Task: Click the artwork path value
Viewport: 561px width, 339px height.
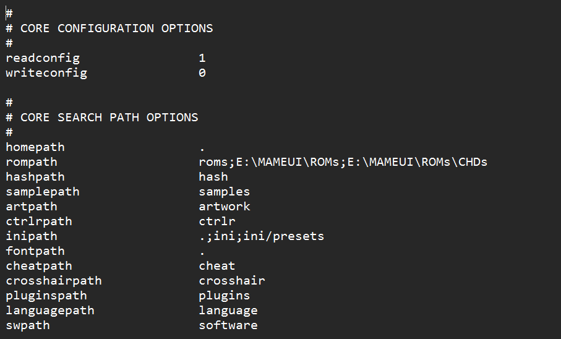Action: point(225,207)
